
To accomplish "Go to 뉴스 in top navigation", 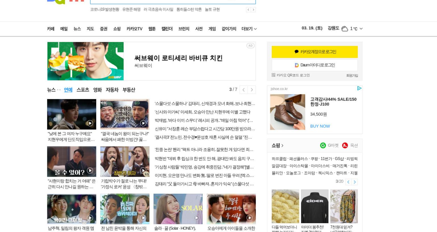I will pos(77,29).
